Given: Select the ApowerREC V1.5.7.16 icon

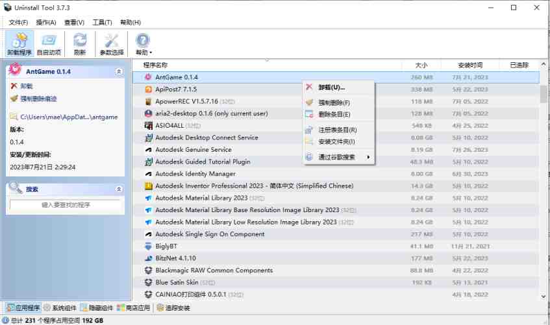Looking at the screenshot, I should (148, 101).
